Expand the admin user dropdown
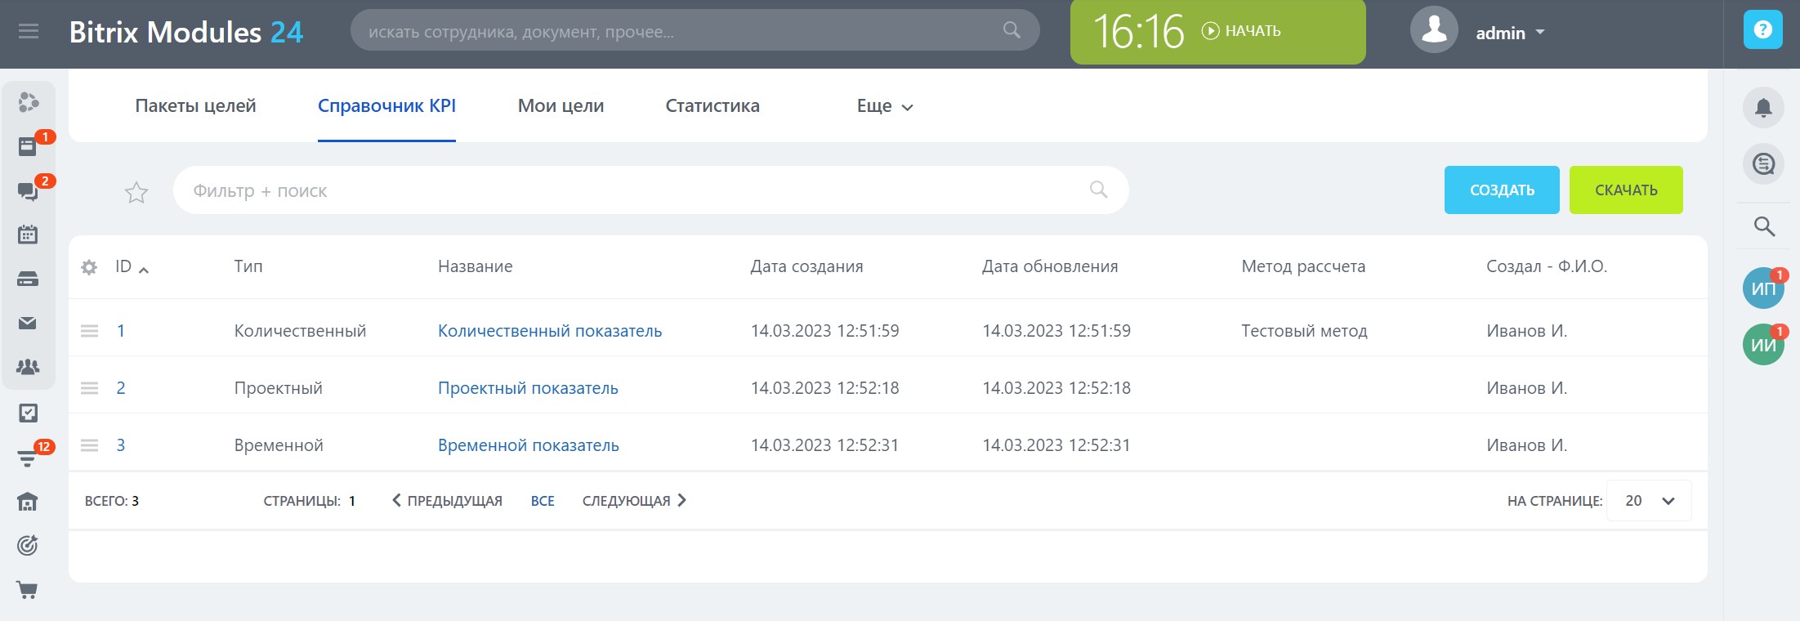This screenshot has width=1800, height=621. click(x=1510, y=33)
